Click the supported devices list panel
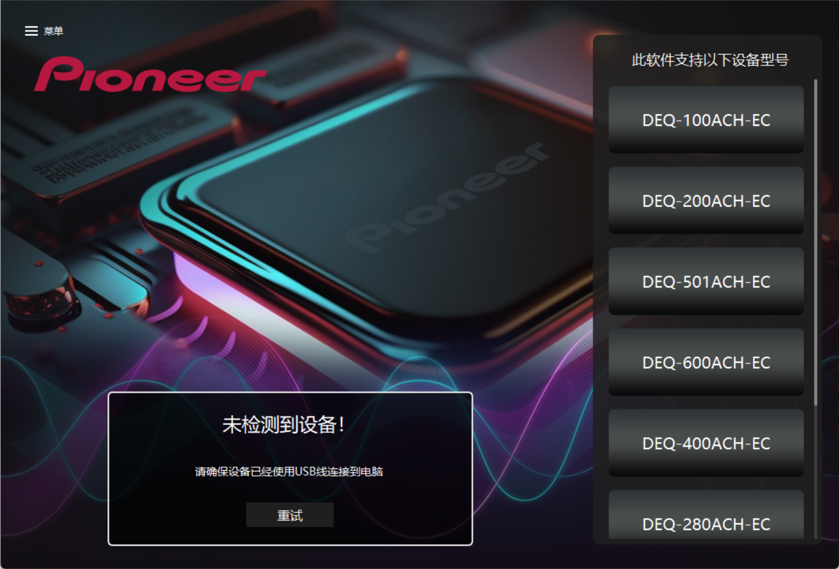839x569 pixels. point(707,290)
